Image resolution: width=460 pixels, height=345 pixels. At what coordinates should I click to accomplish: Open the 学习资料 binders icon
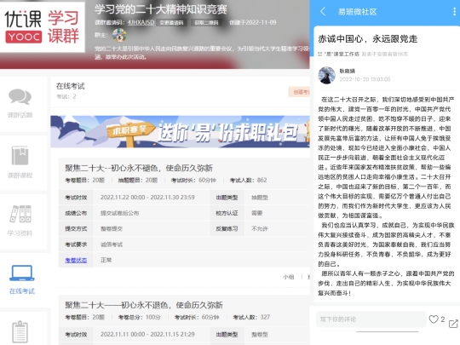(x=20, y=214)
